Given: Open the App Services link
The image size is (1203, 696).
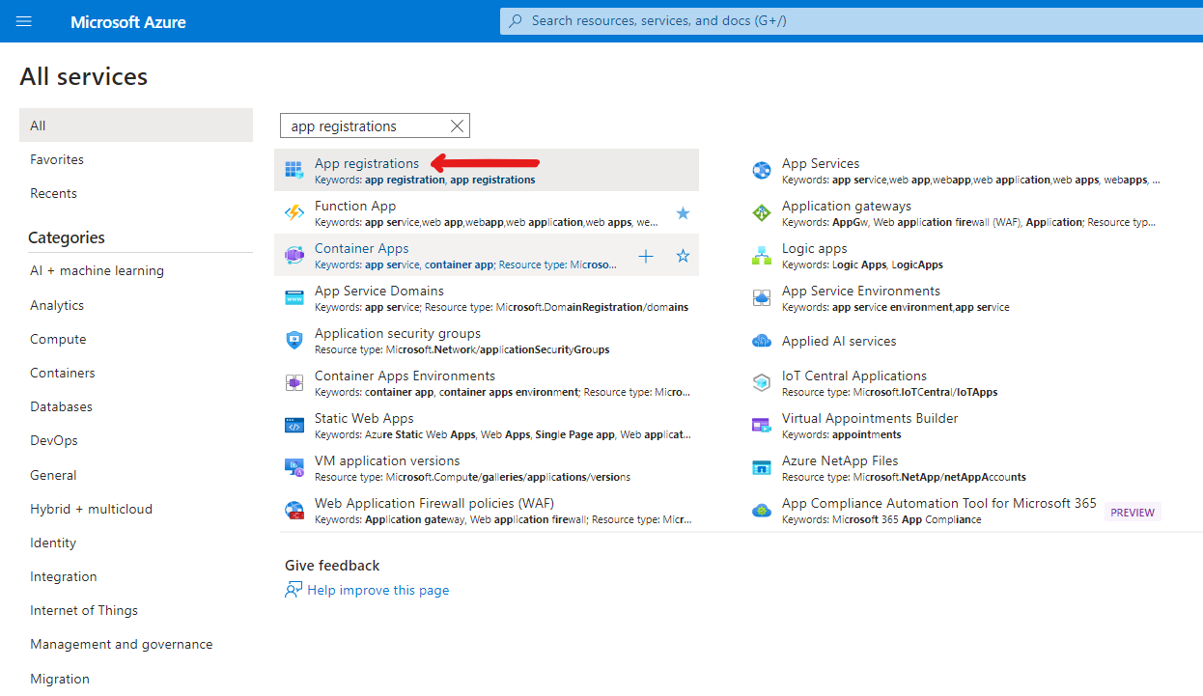Looking at the screenshot, I should click(x=821, y=163).
